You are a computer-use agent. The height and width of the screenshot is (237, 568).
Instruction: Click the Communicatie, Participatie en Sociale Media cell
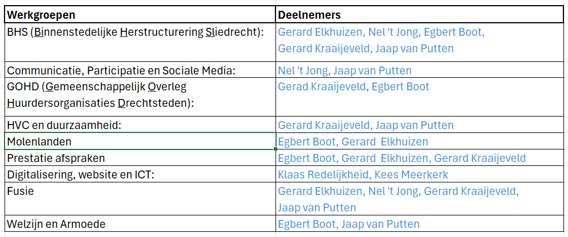139,70
